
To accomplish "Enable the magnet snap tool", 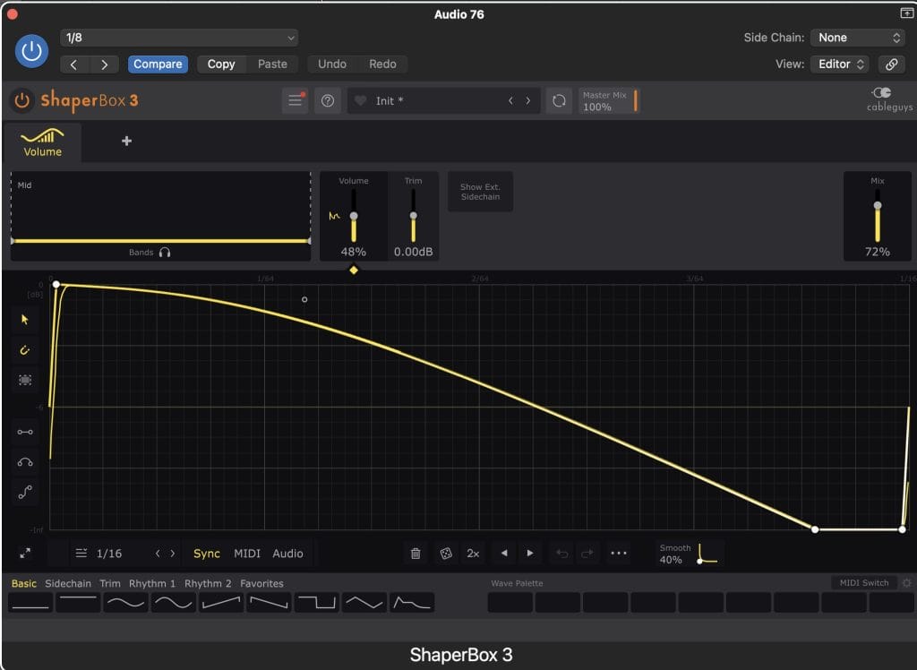I will [24, 350].
